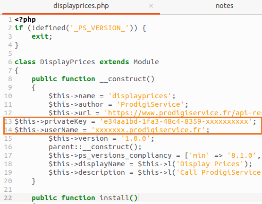262x204 pixels.
Task: Click the DisplayPrices class name
Action: (68, 62)
